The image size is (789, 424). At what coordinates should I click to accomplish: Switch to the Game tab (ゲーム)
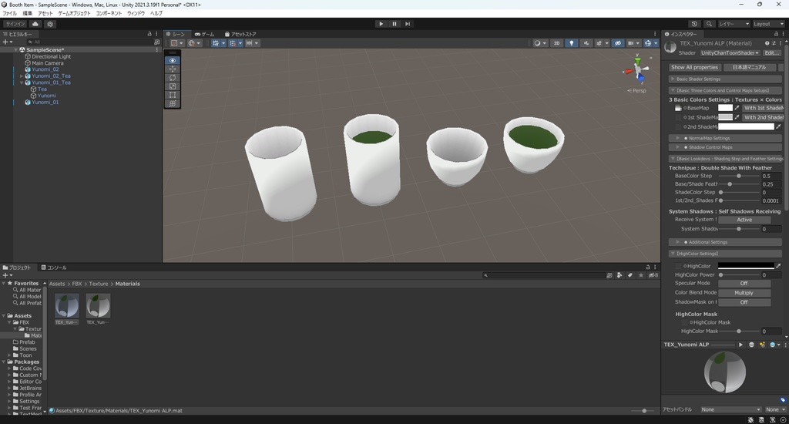click(204, 34)
